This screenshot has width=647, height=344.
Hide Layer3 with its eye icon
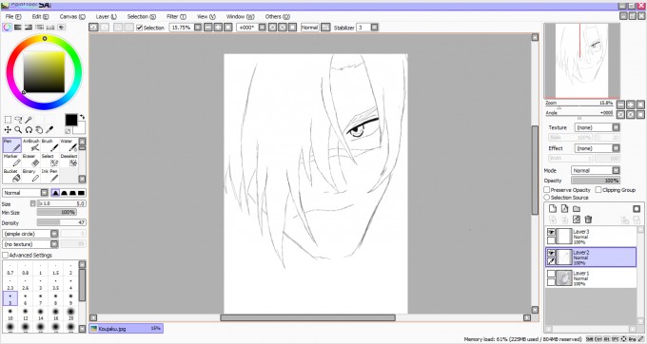551,233
